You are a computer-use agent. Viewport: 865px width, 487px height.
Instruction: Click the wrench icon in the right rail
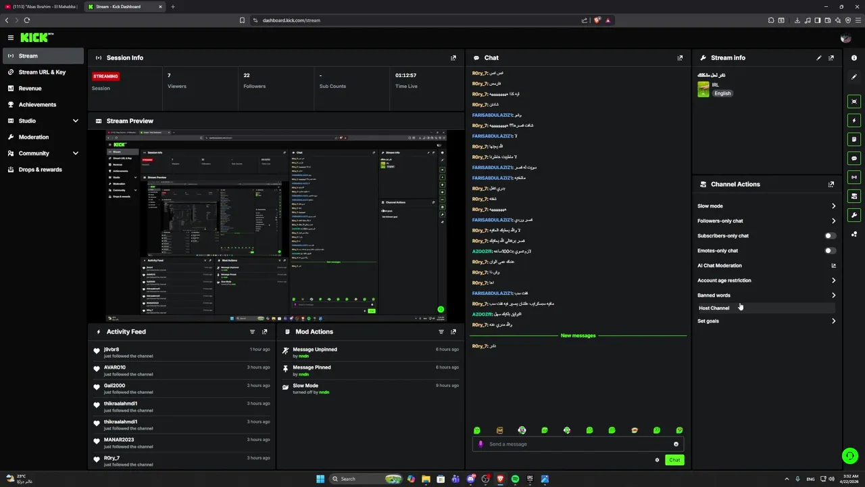point(854,215)
